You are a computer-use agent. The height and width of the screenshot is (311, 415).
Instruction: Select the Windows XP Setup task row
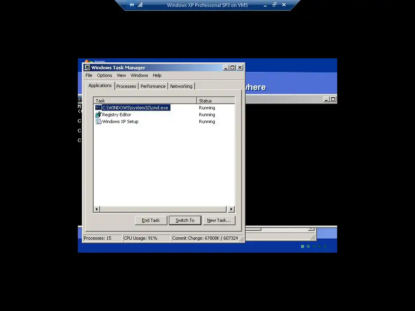click(164, 121)
